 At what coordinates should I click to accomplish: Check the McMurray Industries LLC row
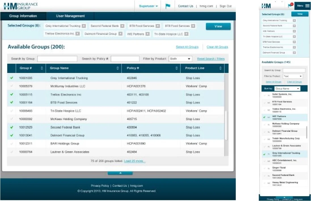point(12,86)
